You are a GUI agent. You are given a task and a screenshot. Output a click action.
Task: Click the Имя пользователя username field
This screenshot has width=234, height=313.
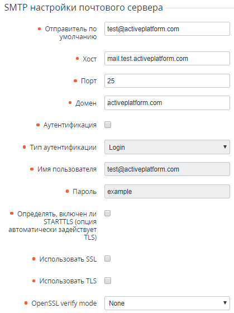point(167,169)
